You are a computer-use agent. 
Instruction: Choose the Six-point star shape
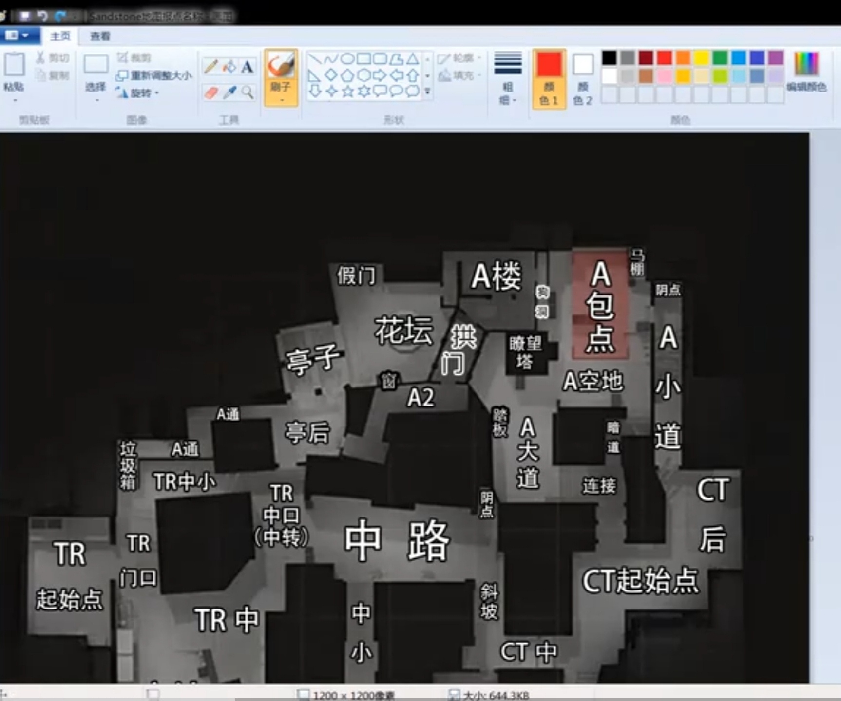click(363, 91)
